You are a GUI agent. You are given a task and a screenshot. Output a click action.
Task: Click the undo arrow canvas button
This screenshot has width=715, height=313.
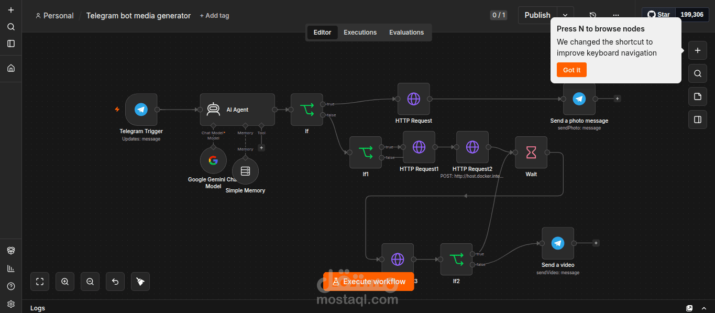[115, 282]
